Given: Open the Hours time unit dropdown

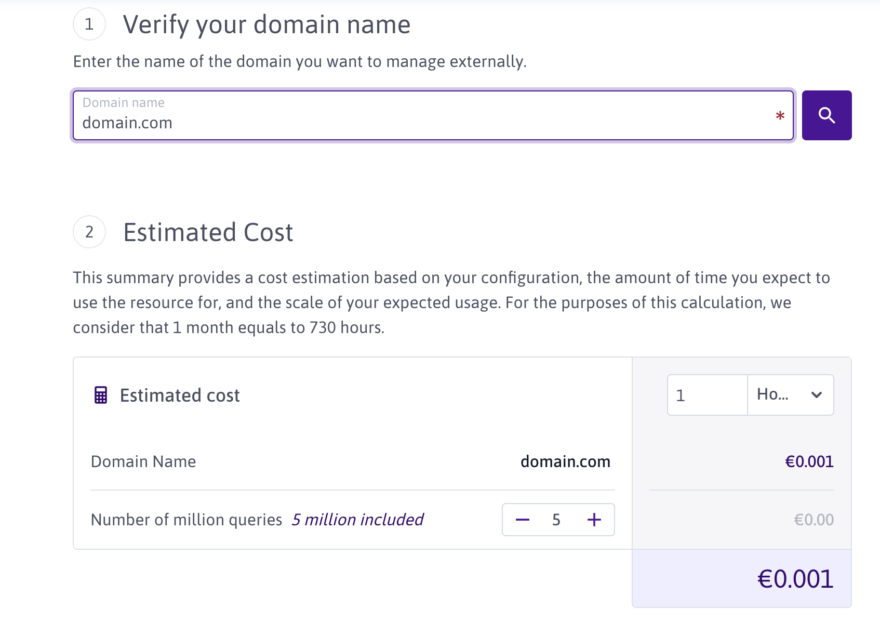Looking at the screenshot, I should pos(790,395).
